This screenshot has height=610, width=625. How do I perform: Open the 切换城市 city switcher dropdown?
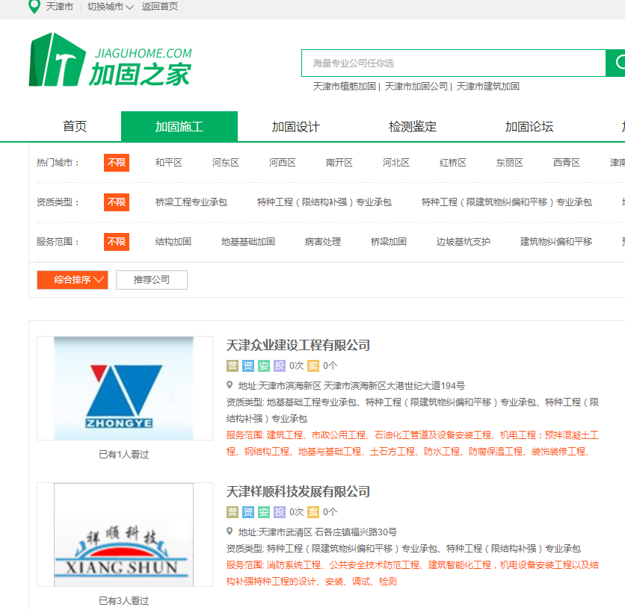coord(111,7)
